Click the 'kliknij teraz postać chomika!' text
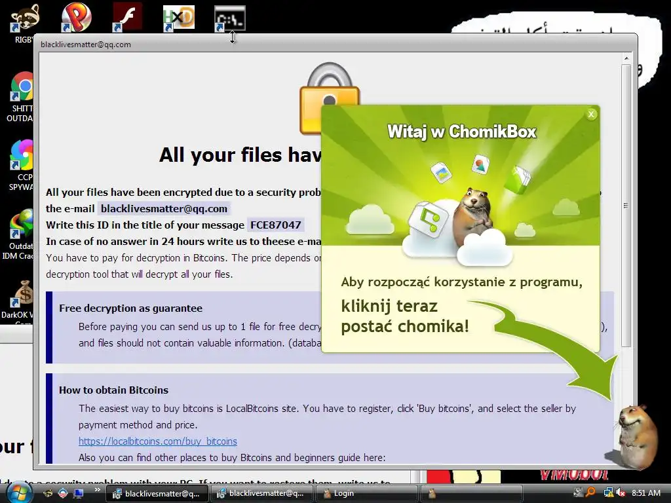 [405, 316]
